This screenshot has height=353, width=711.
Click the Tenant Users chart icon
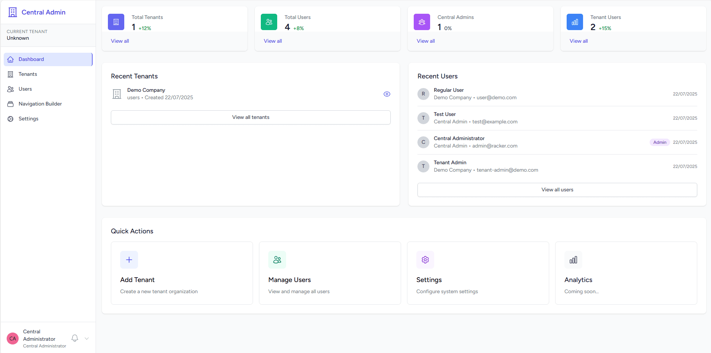coord(574,22)
